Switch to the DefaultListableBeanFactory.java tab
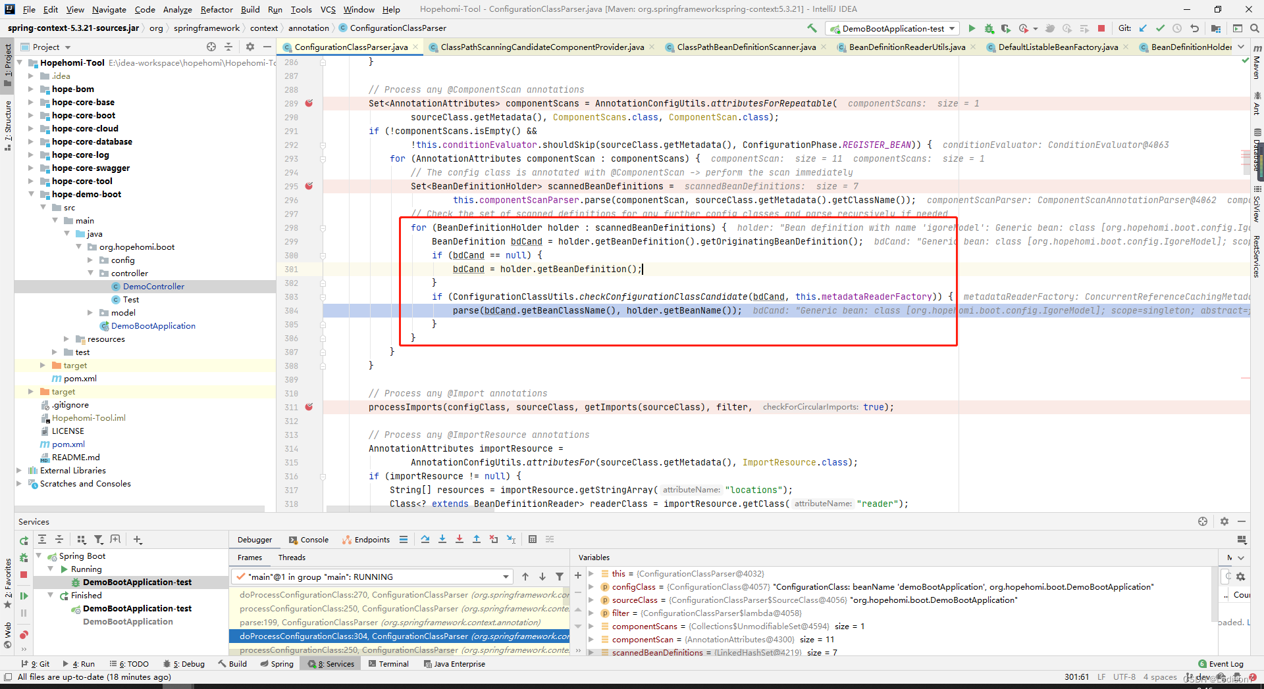Image resolution: width=1264 pixels, height=689 pixels. click(1057, 47)
